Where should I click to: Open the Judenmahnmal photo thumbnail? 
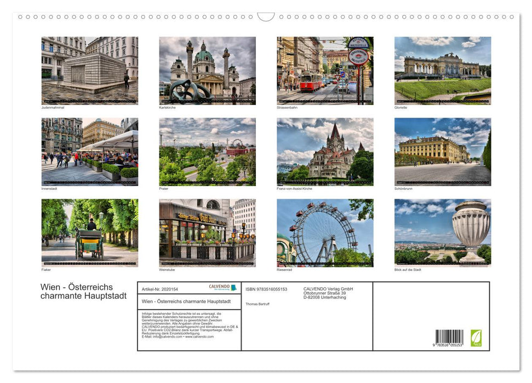tap(90, 71)
